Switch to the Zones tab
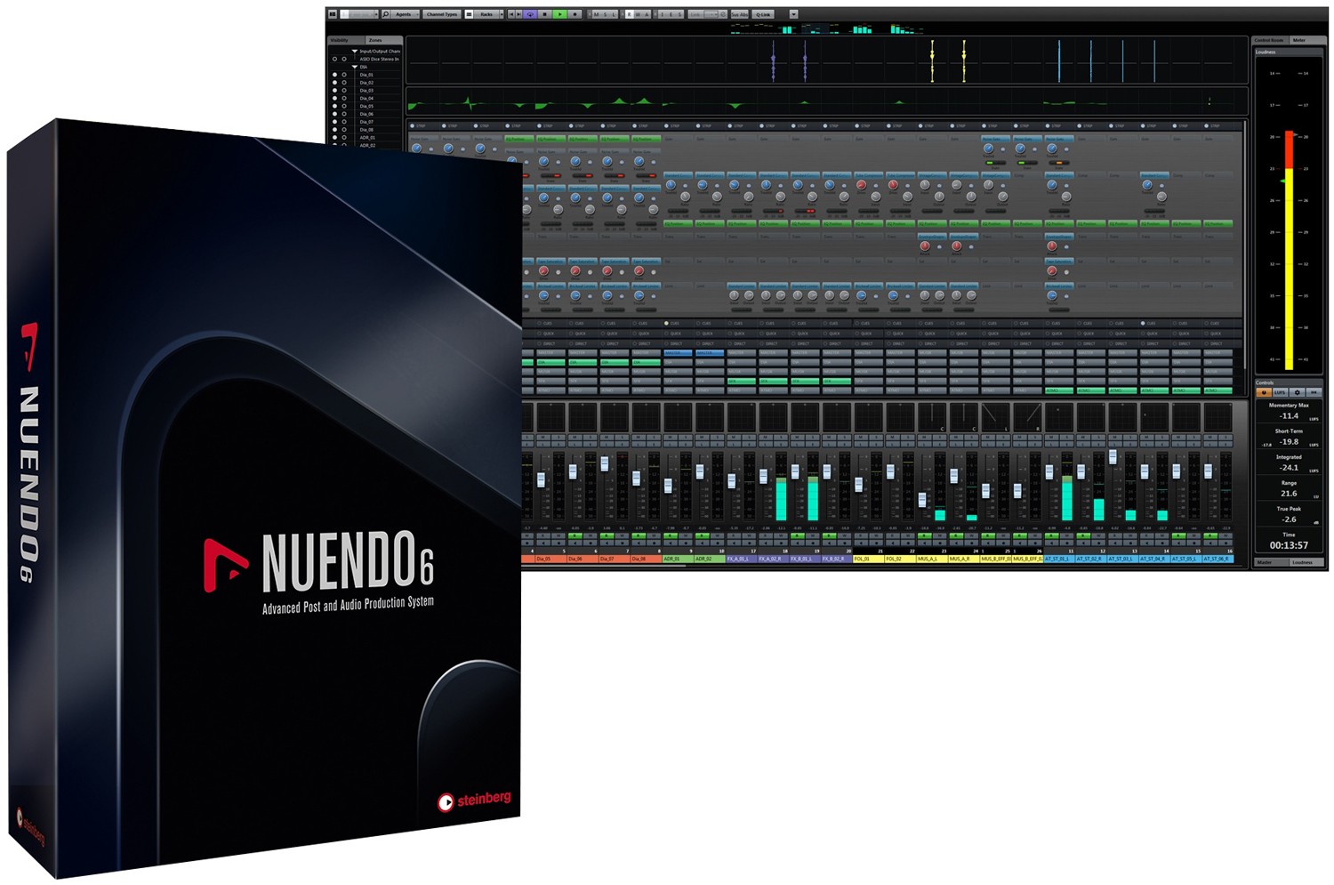The image size is (1334, 885). [x=374, y=40]
